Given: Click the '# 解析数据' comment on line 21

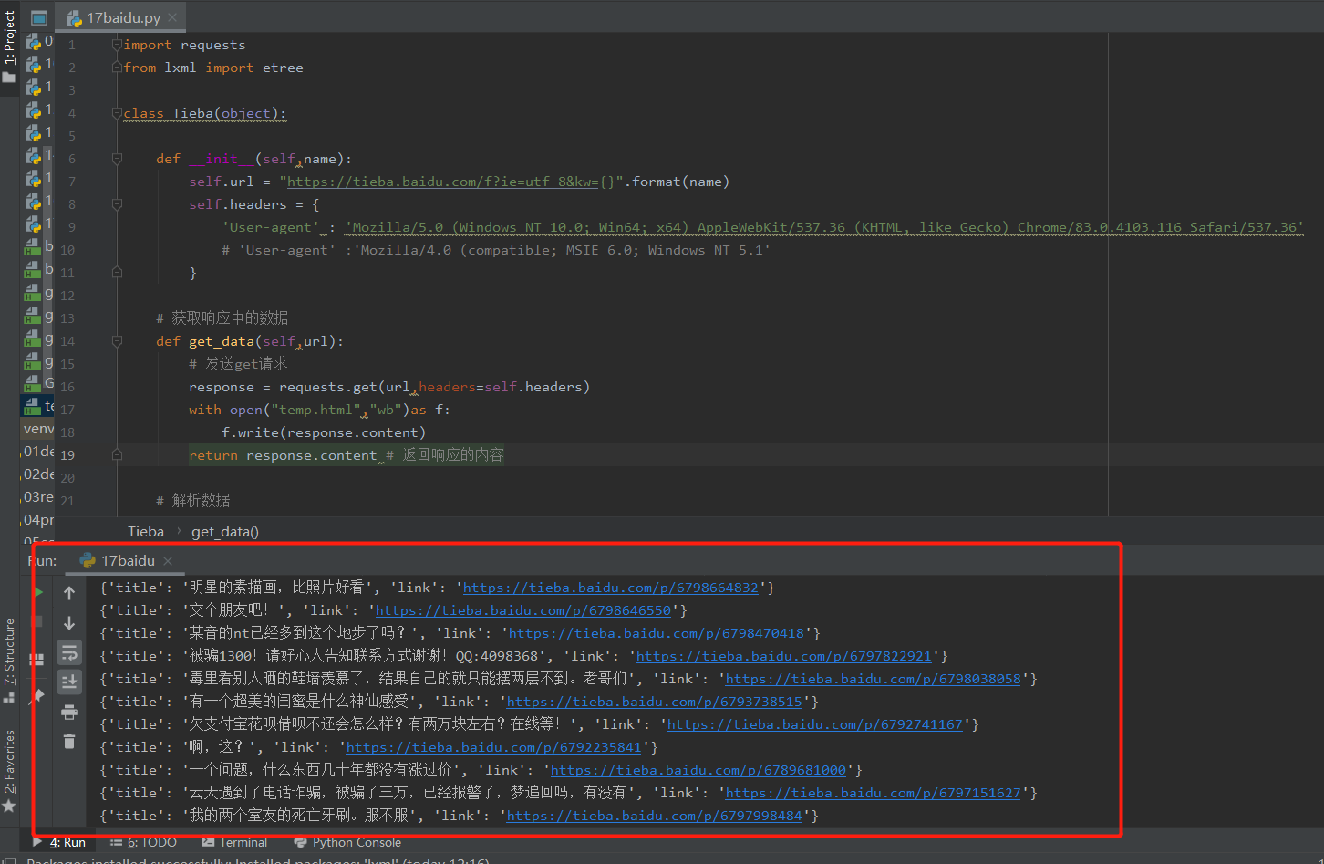Looking at the screenshot, I should pos(193,501).
